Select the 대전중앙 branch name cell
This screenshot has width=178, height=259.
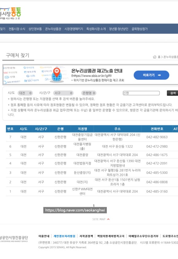coord(82,155)
